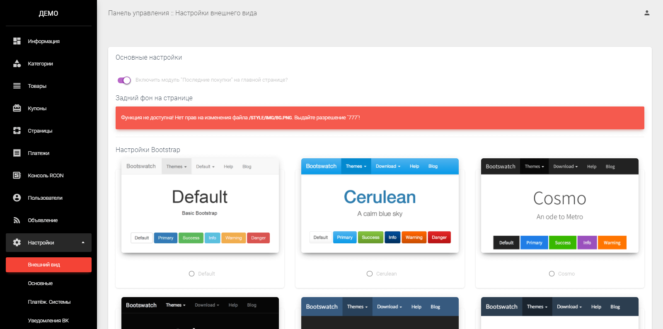Click the orange Warning button in Cerulean preview

(x=414, y=237)
